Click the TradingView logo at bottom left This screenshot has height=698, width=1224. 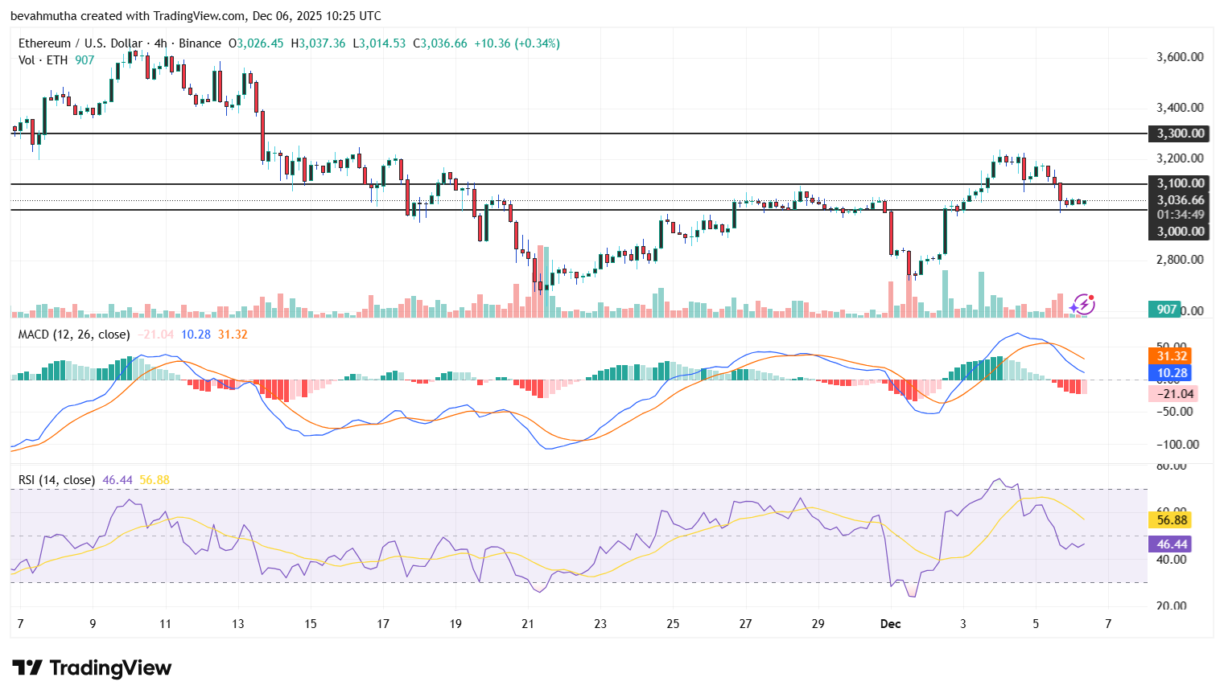(91, 668)
